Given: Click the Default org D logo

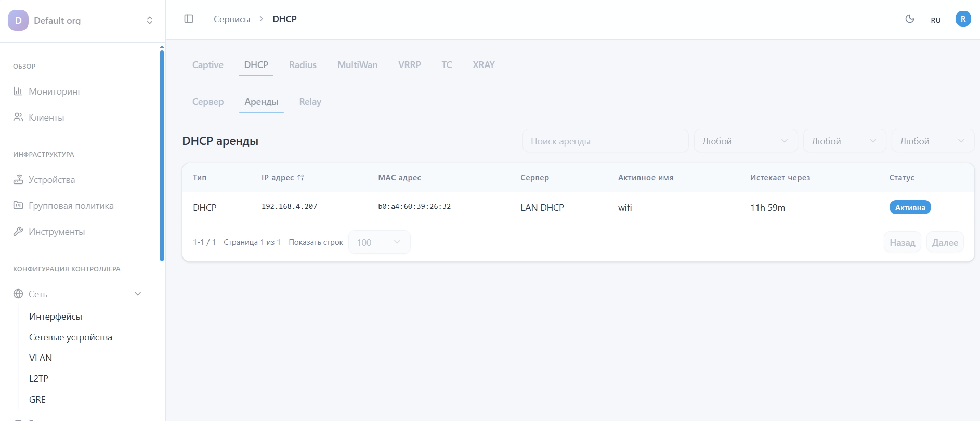Looking at the screenshot, I should pos(18,20).
